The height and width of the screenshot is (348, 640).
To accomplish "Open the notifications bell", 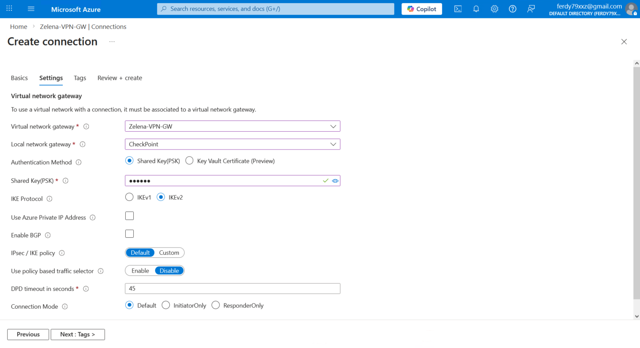I will point(476,9).
